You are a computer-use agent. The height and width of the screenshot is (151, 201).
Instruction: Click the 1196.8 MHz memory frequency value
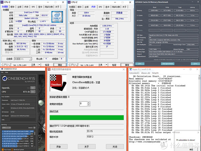click(x=107, y=26)
